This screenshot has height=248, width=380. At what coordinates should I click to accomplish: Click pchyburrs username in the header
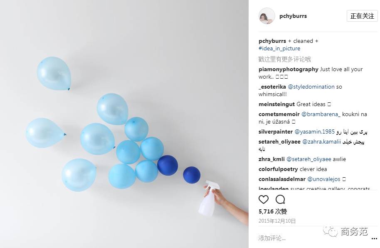pyautogui.click(x=293, y=16)
